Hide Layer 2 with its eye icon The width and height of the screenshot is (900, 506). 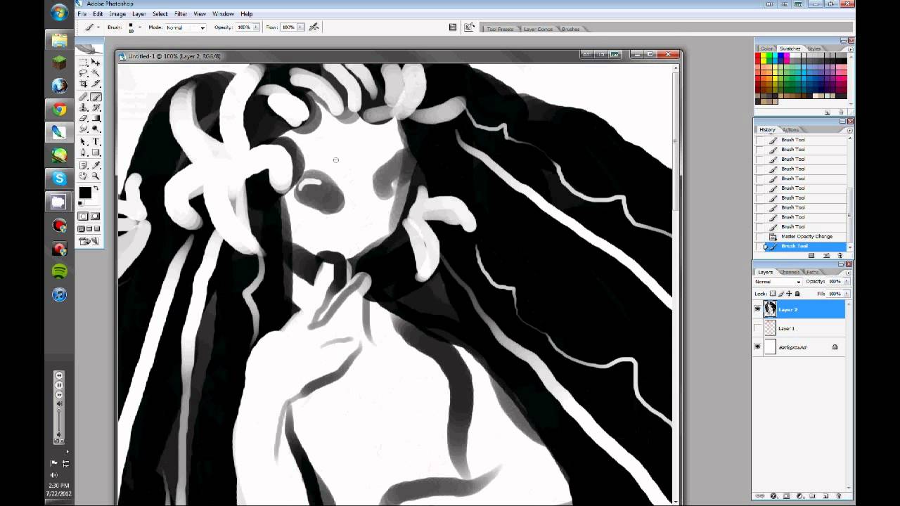pyautogui.click(x=757, y=309)
